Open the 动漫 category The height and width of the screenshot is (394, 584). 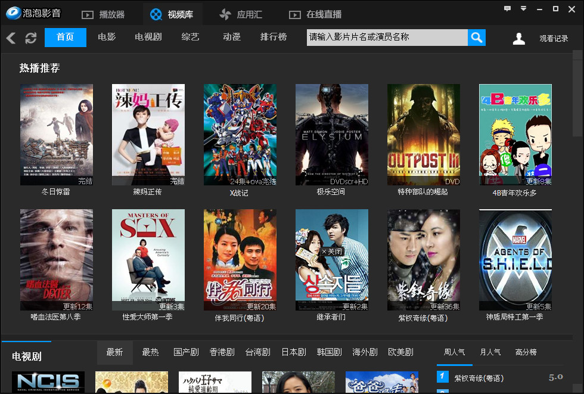[x=232, y=37]
